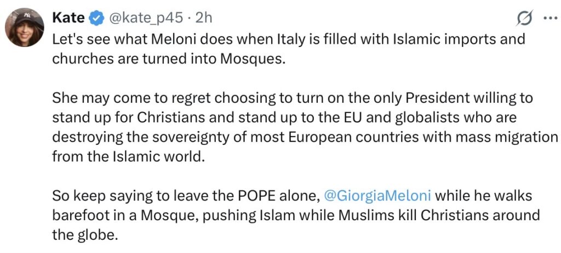
Task: Open the Grok explain-post icon
Action: pos(525,19)
